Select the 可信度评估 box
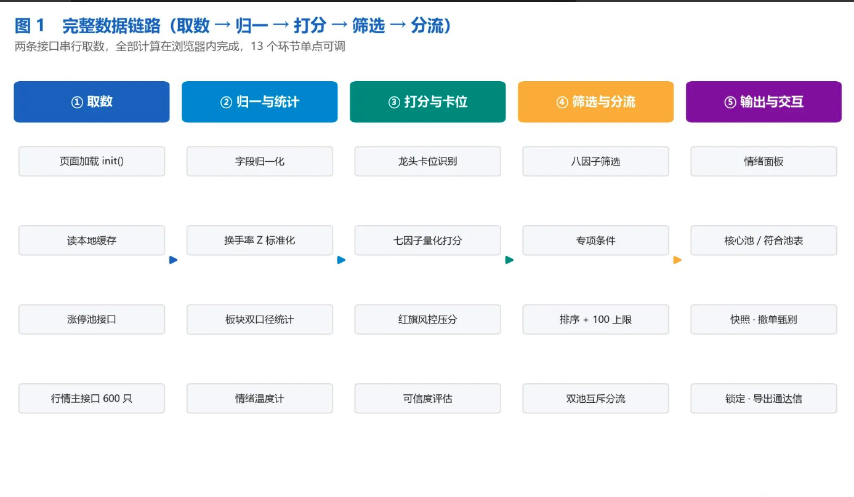 [x=428, y=399]
